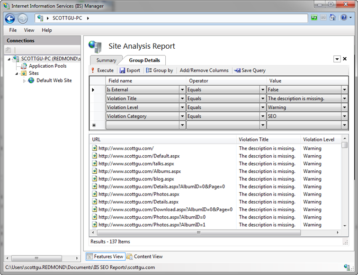Expand the Default Web Site node
358x275 pixels.
point(24,81)
